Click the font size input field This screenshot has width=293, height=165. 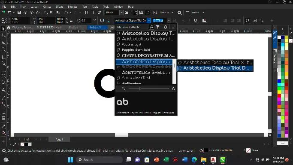tap(160, 20)
